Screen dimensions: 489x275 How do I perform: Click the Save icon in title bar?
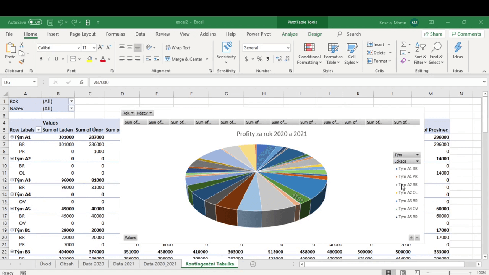(50, 22)
